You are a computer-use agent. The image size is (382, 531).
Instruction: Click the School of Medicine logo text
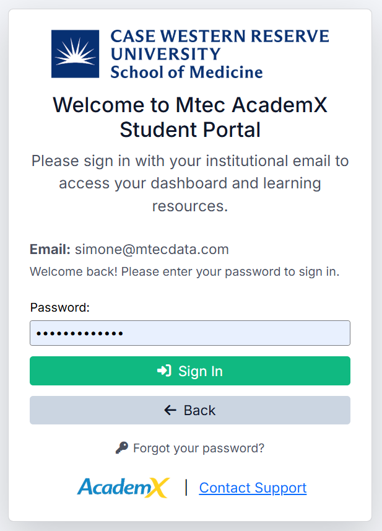click(x=186, y=72)
